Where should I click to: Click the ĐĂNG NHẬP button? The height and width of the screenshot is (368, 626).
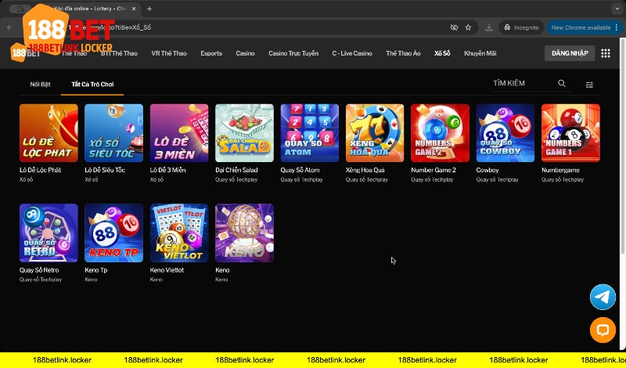point(569,53)
